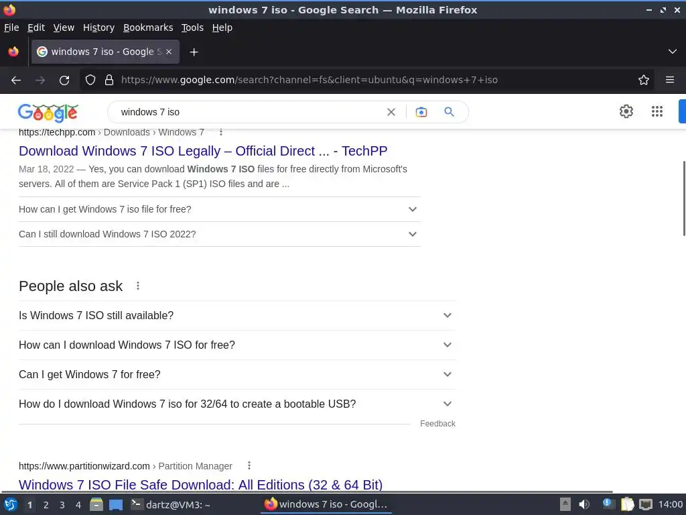
Task: Click the Feedback link
Action: [x=437, y=424]
